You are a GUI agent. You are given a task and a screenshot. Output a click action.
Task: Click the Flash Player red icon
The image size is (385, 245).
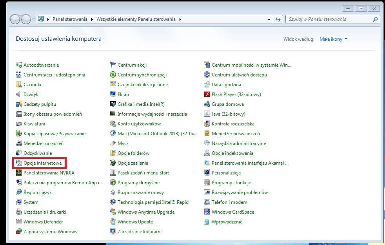coord(207,94)
